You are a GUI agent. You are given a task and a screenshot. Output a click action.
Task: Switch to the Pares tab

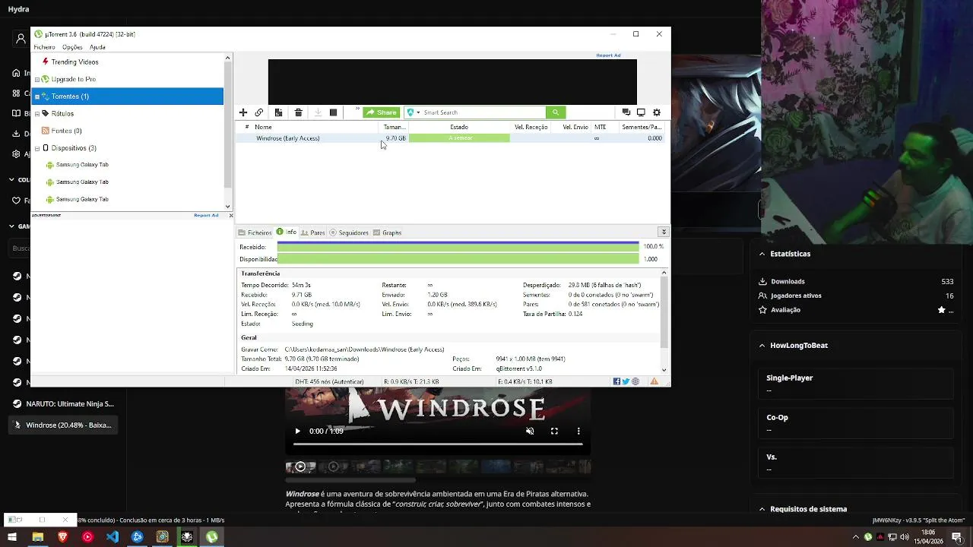pos(313,232)
